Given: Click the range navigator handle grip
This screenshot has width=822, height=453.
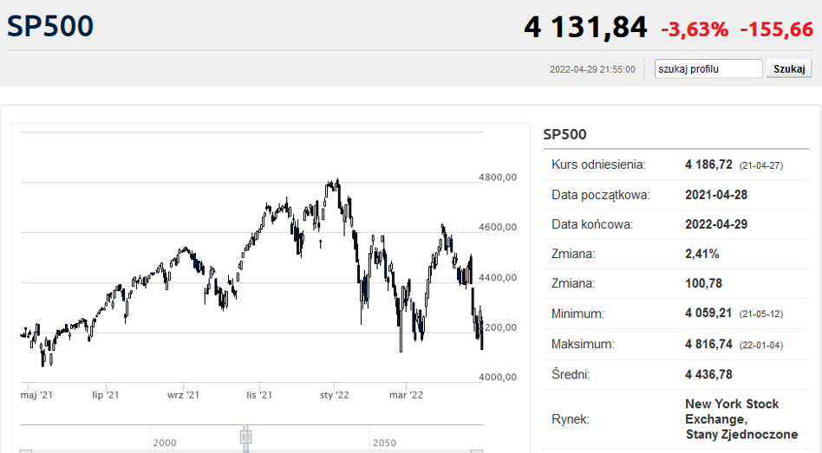Looking at the screenshot, I should click(x=246, y=437).
